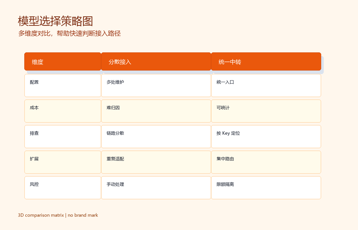Select the 排查 row label cell
Viewport: 358px width, 230px height.
coord(63,136)
